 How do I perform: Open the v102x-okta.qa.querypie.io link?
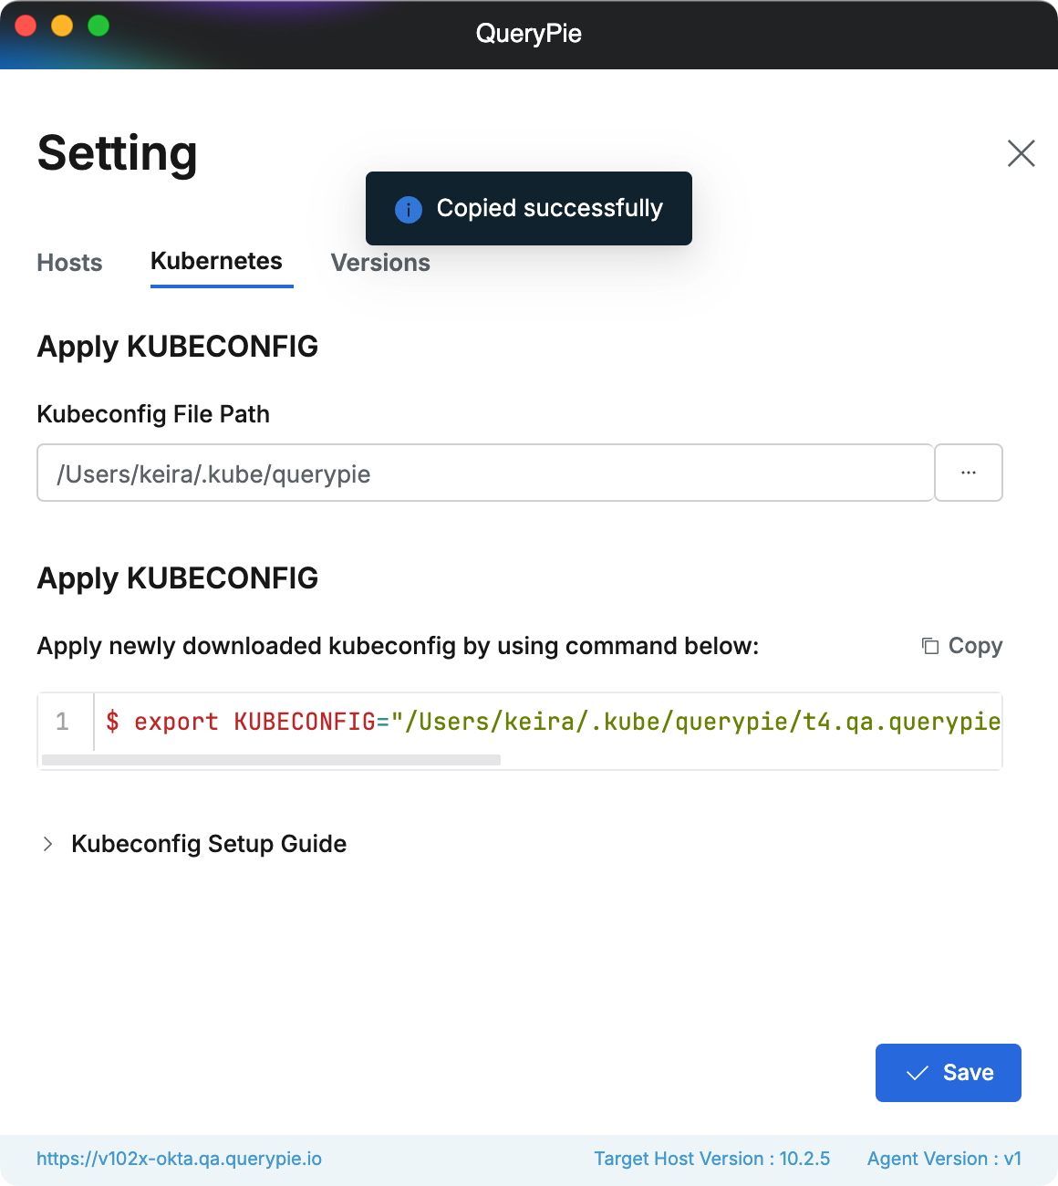click(x=179, y=1159)
